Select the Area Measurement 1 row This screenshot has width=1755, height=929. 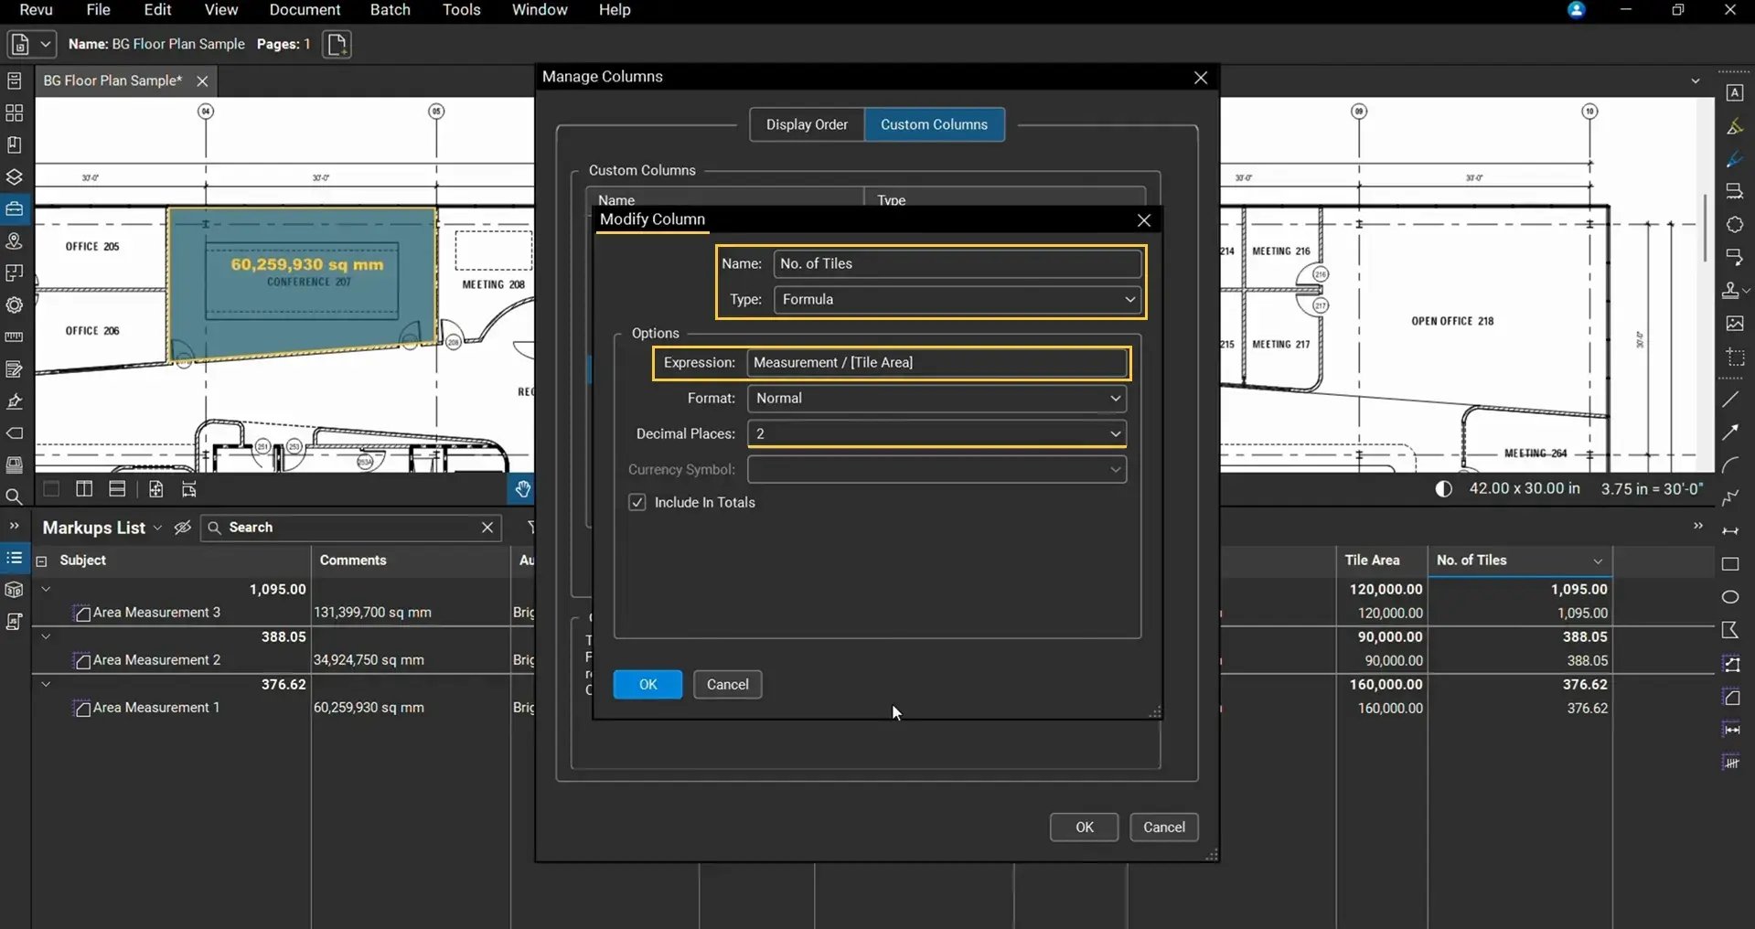[155, 708]
